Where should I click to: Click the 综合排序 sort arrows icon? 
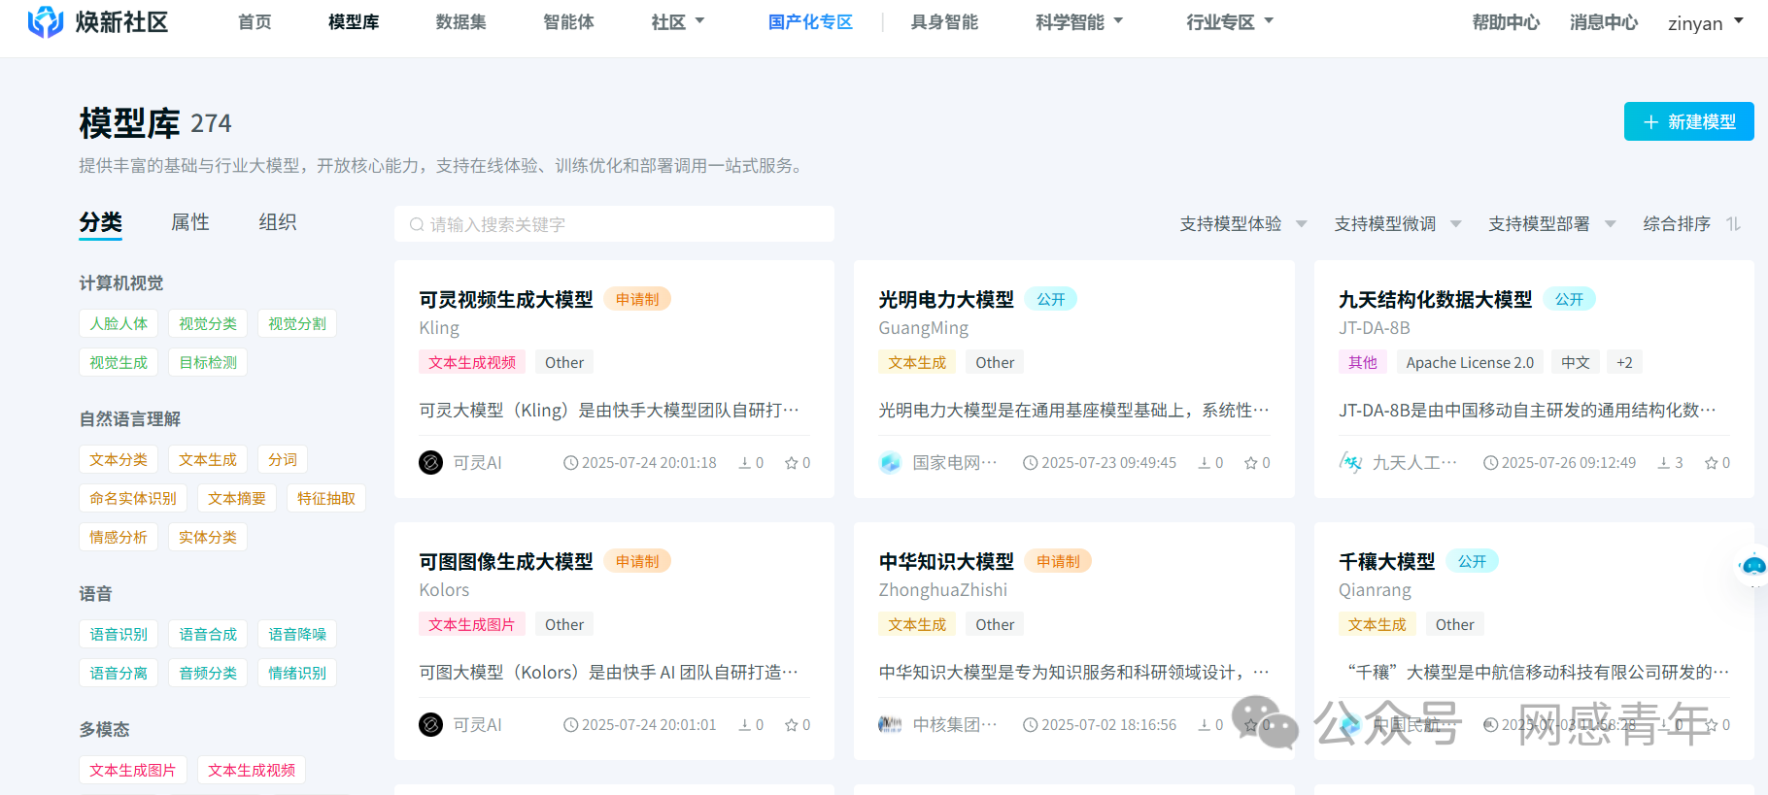pos(1733,224)
